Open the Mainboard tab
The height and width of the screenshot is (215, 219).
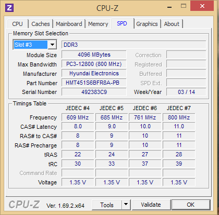click(x=69, y=24)
